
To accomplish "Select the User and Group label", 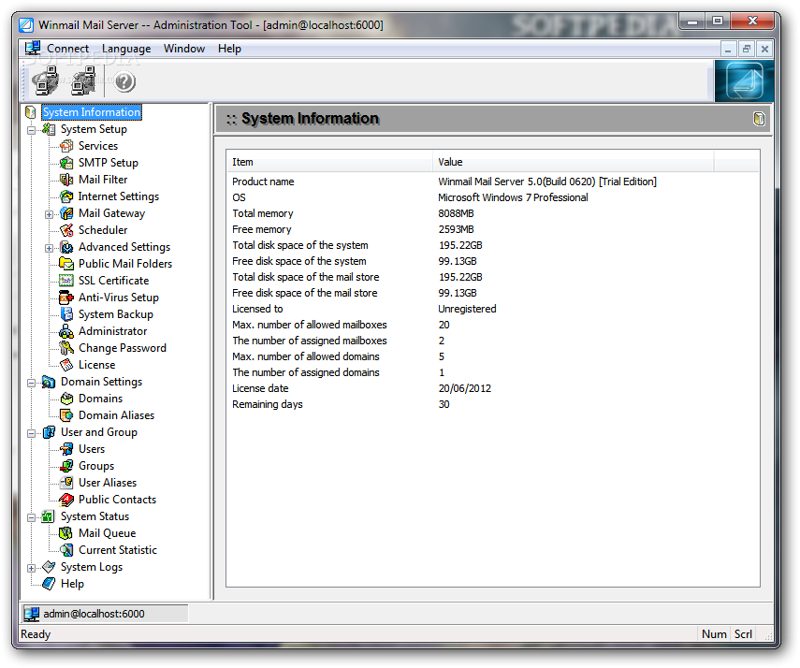I will tap(99, 432).
